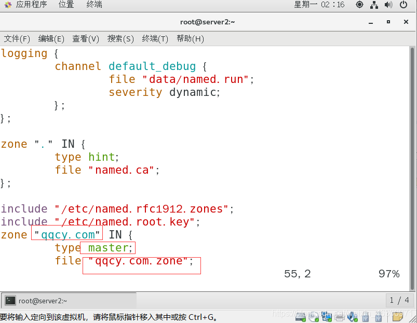Click the word 'dynamic'
417x323 pixels.
point(193,92)
